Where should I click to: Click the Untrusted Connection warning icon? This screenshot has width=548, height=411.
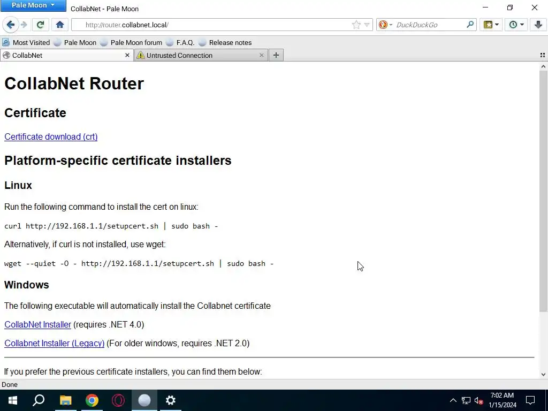click(x=141, y=55)
